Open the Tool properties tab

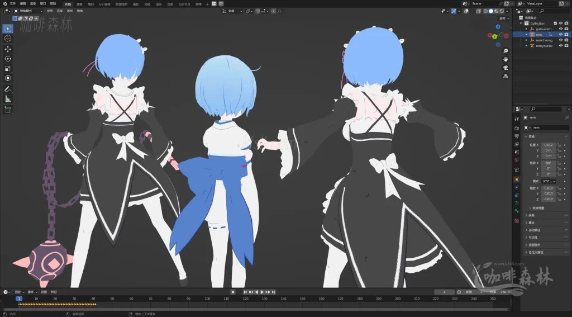click(517, 119)
